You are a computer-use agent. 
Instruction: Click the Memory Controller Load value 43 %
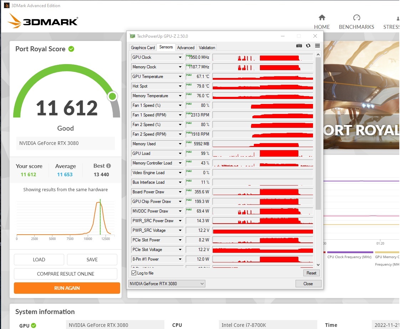(x=198, y=163)
